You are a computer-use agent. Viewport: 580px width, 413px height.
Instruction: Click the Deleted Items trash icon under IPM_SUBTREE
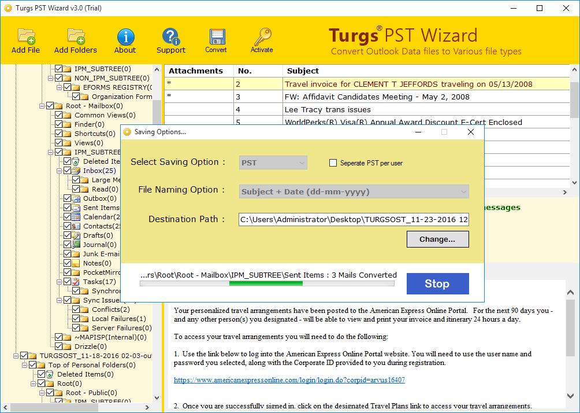(76, 161)
